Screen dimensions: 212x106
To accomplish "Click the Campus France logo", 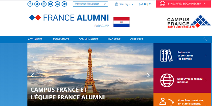I will click(x=189, y=21).
